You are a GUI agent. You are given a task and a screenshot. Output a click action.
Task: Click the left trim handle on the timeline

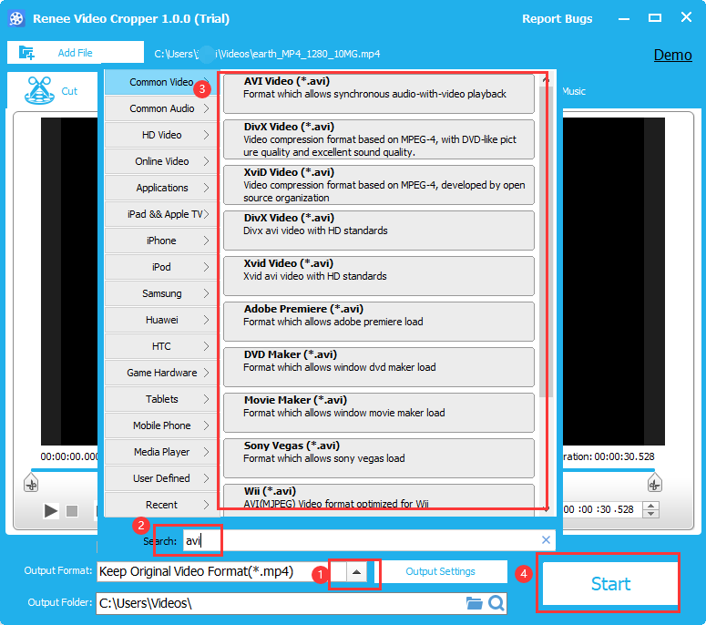coord(31,483)
